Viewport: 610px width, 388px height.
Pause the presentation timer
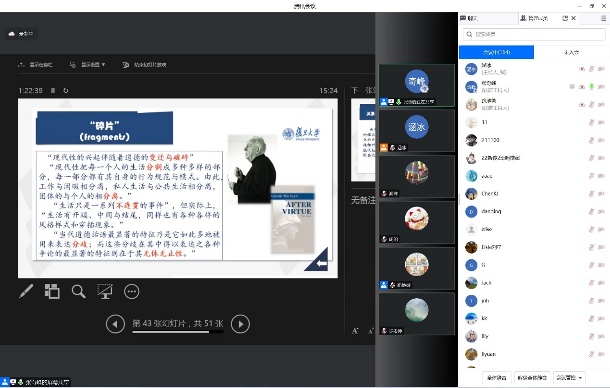(53, 90)
